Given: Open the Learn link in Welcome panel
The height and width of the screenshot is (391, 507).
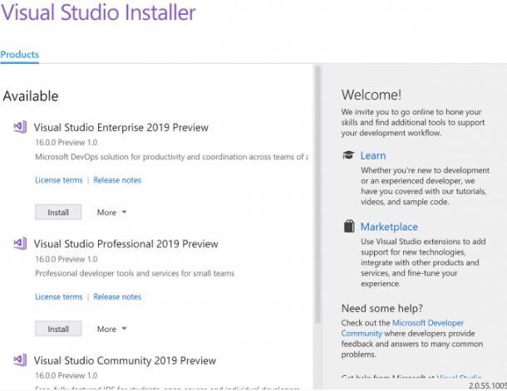Looking at the screenshot, I should 373,155.
